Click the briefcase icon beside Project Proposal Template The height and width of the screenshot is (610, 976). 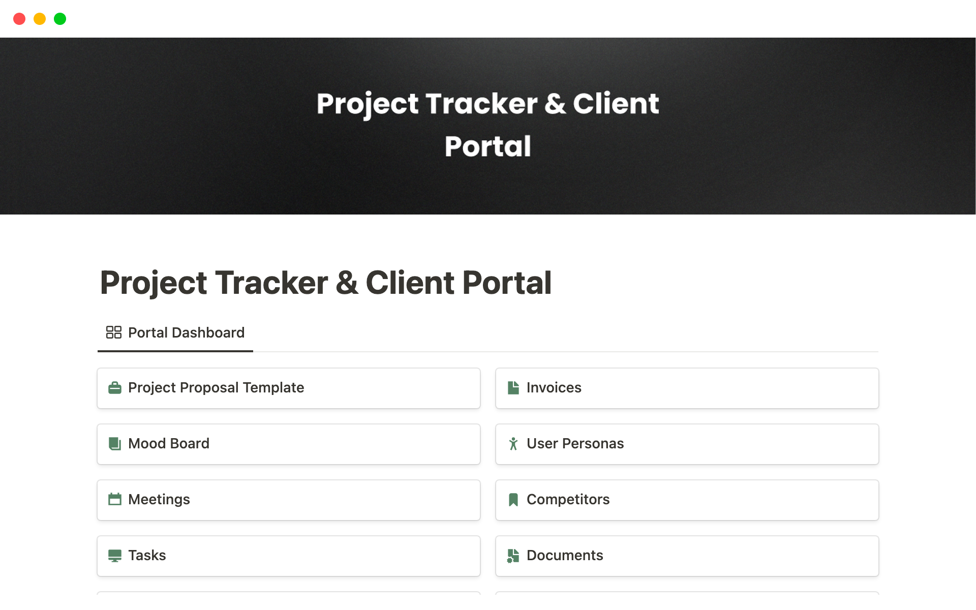pyautogui.click(x=115, y=388)
